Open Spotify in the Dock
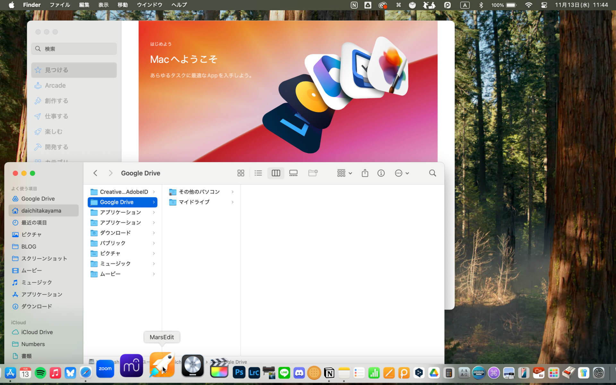This screenshot has width=616, height=385. [x=40, y=373]
